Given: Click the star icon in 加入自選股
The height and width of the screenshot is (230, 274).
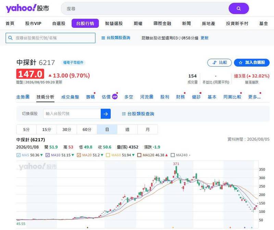Looking at the screenshot, I should [240, 63].
